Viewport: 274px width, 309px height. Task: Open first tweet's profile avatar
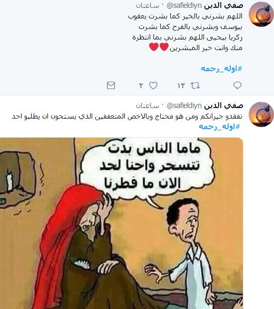[261, 14]
